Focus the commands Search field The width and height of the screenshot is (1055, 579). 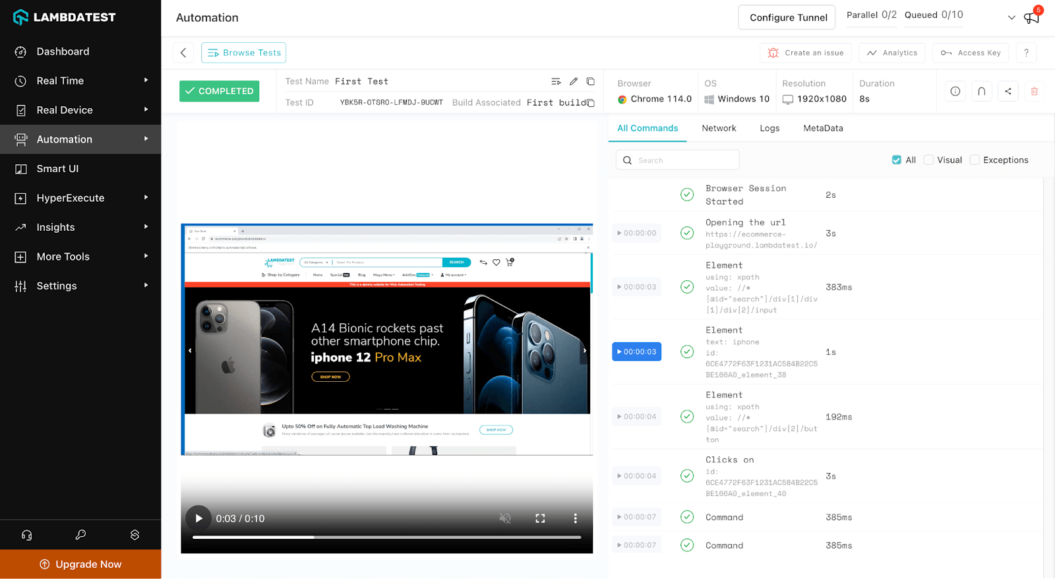[678, 160]
